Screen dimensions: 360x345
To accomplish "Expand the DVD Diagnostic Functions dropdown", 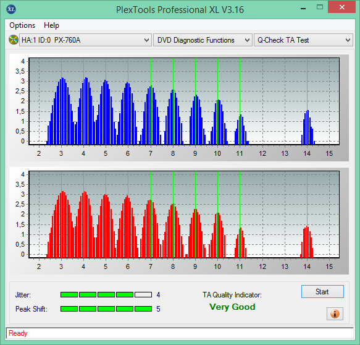I will click(x=203, y=40).
